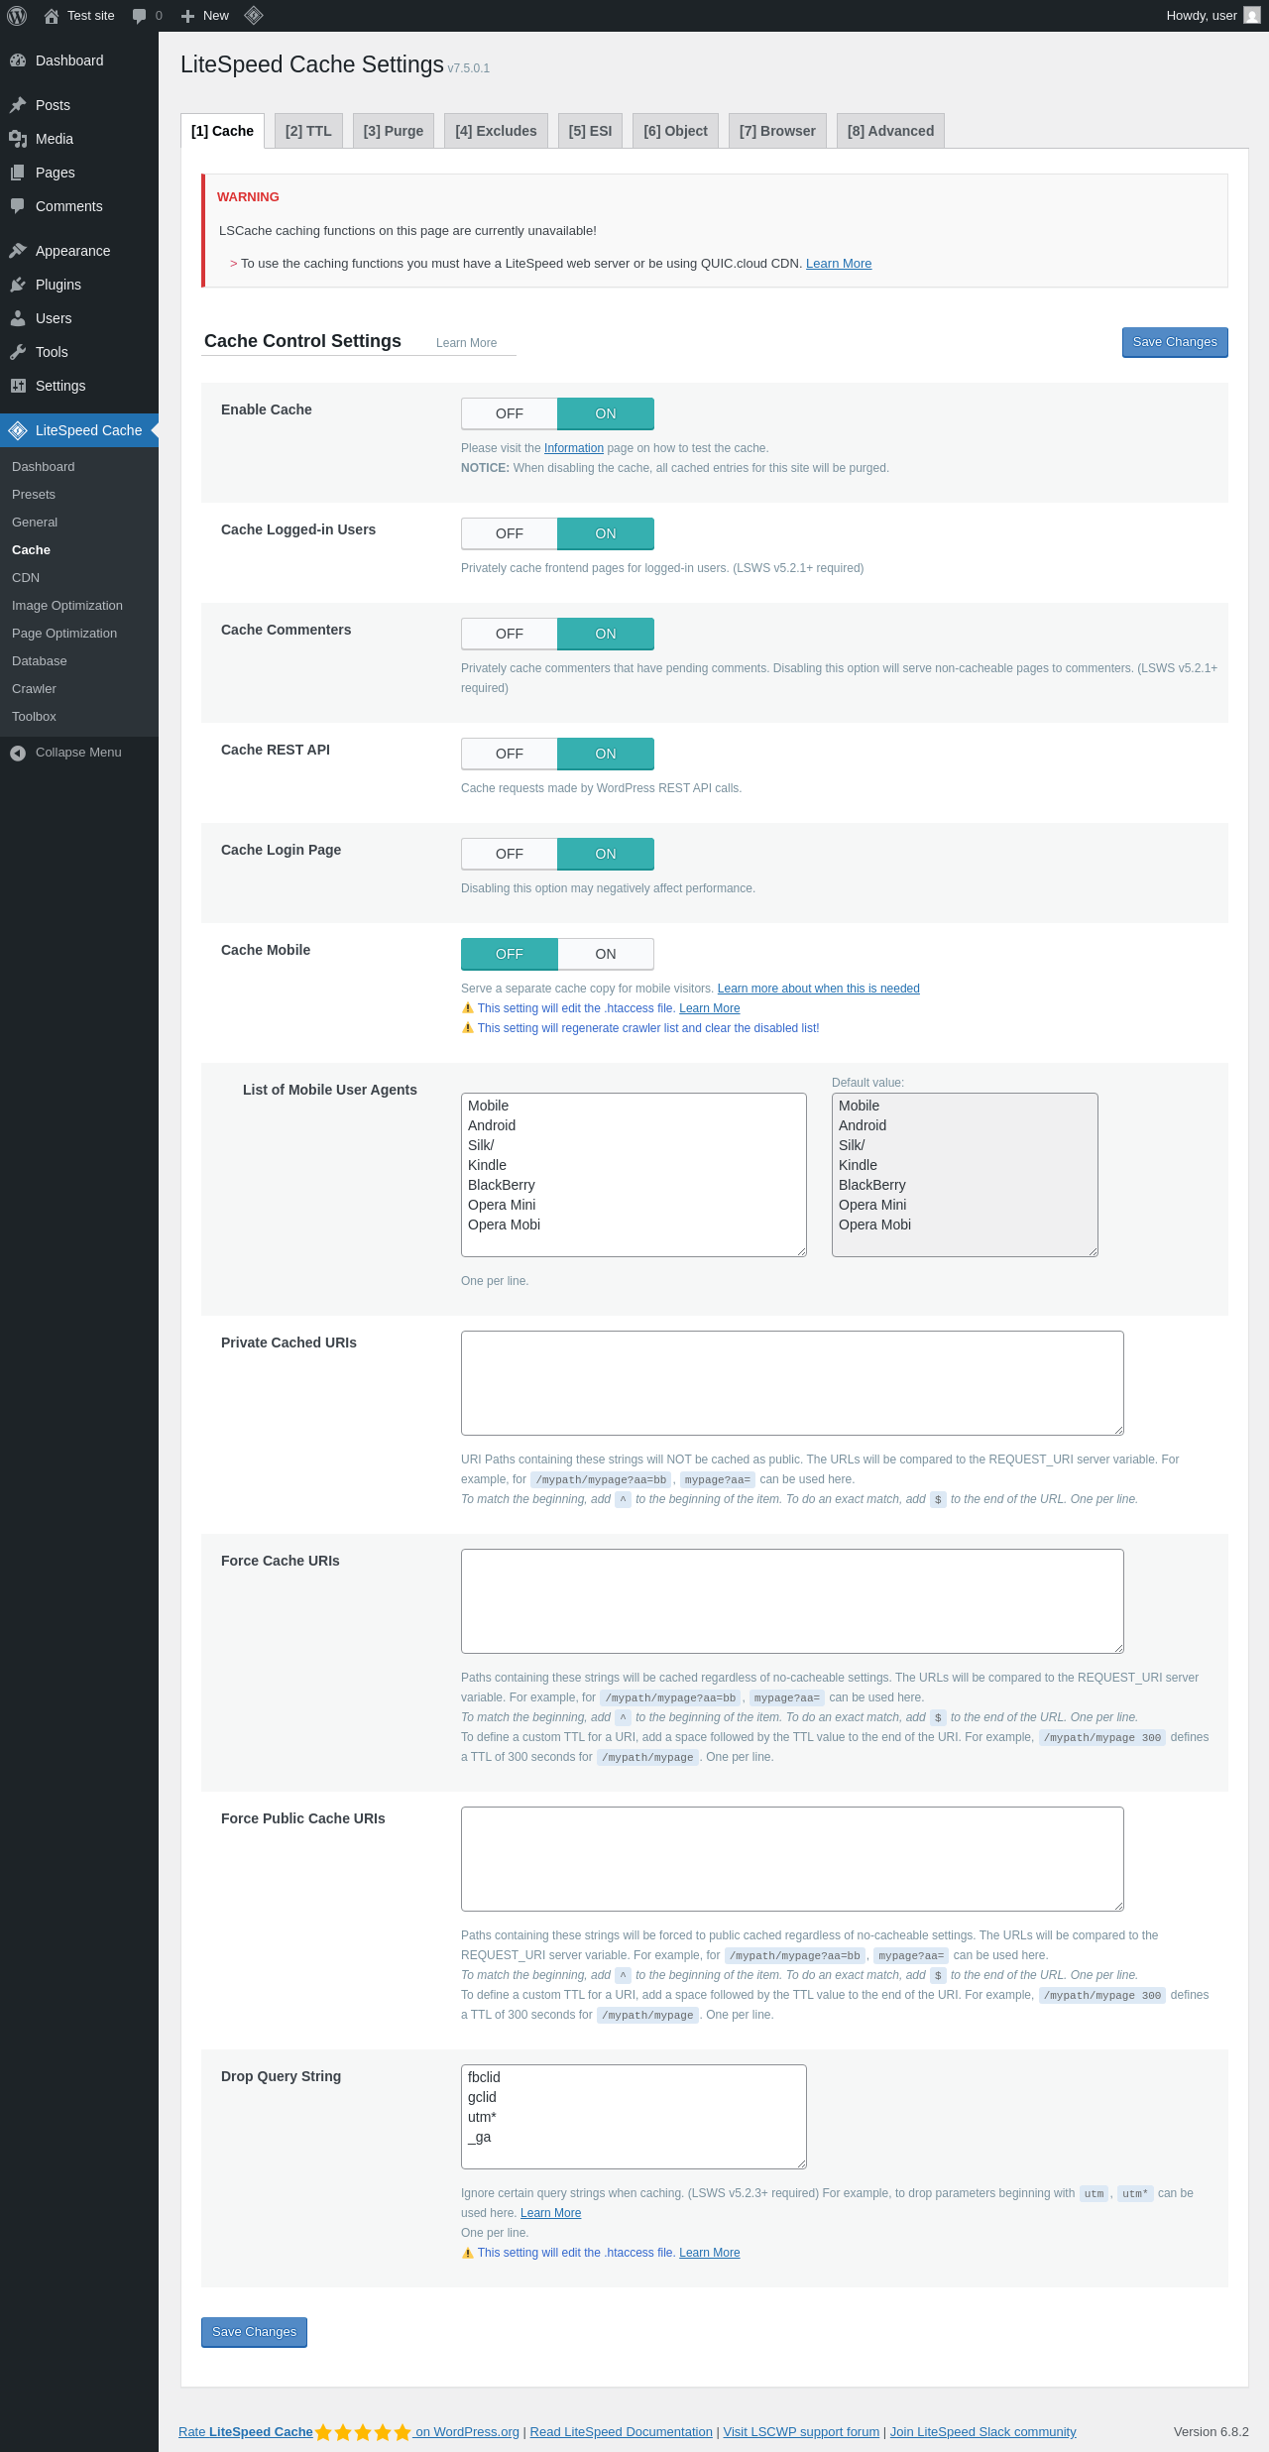This screenshot has width=1269, height=2452.
Task: Click into the Force Cache URIs field
Action: [792, 1601]
